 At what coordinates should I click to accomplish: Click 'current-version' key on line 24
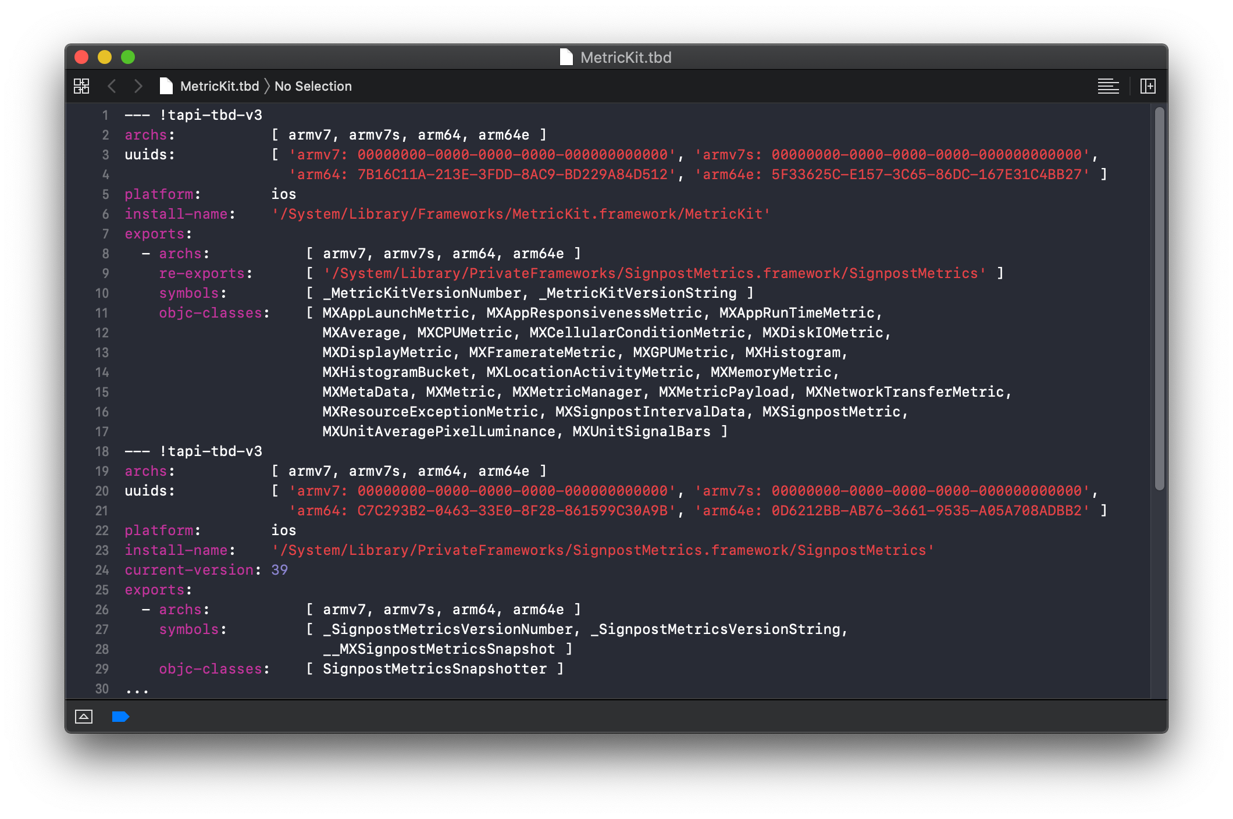pos(189,570)
